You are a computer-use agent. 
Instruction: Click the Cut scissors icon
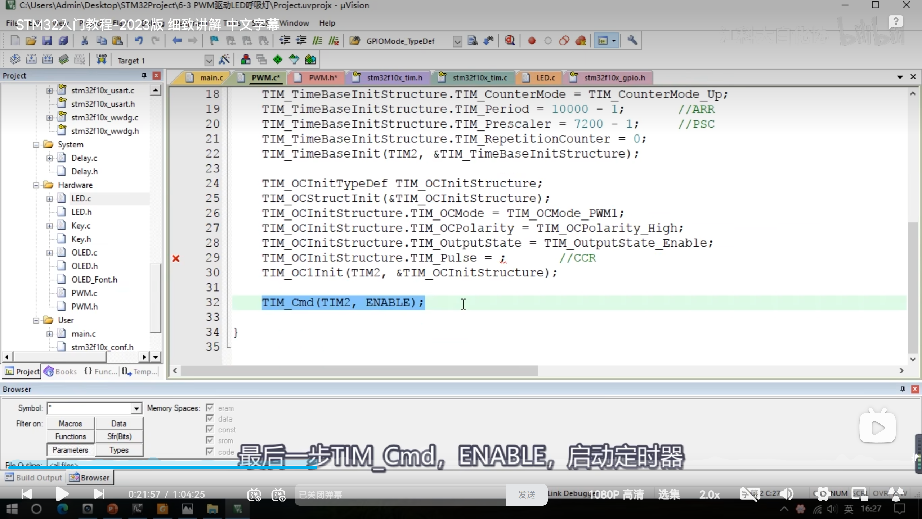(85, 41)
